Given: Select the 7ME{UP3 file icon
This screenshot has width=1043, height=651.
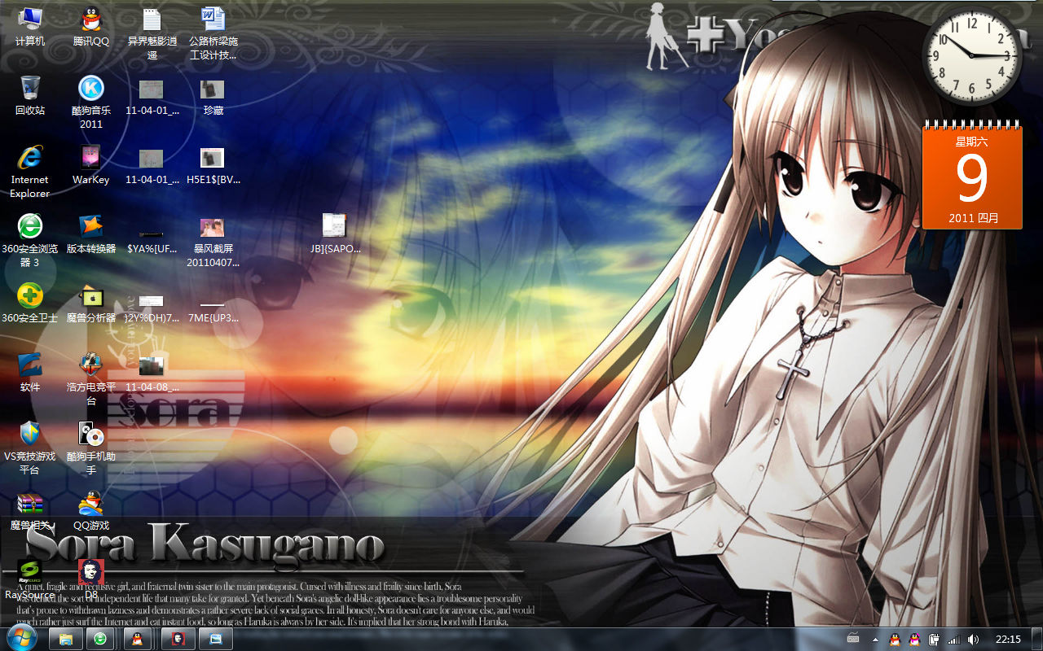Looking at the screenshot, I should point(213,311).
